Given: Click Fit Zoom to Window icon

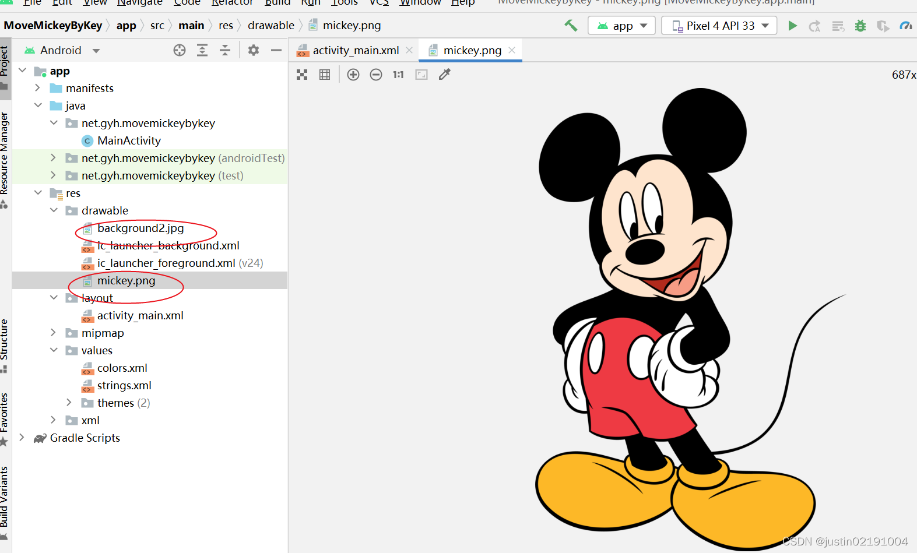Looking at the screenshot, I should coord(421,75).
